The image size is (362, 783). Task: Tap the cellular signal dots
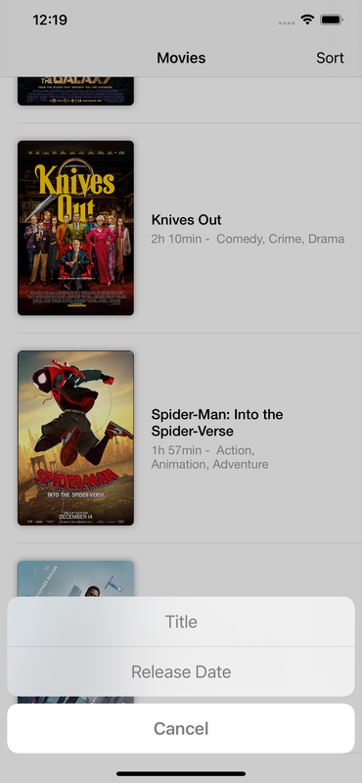pos(287,23)
